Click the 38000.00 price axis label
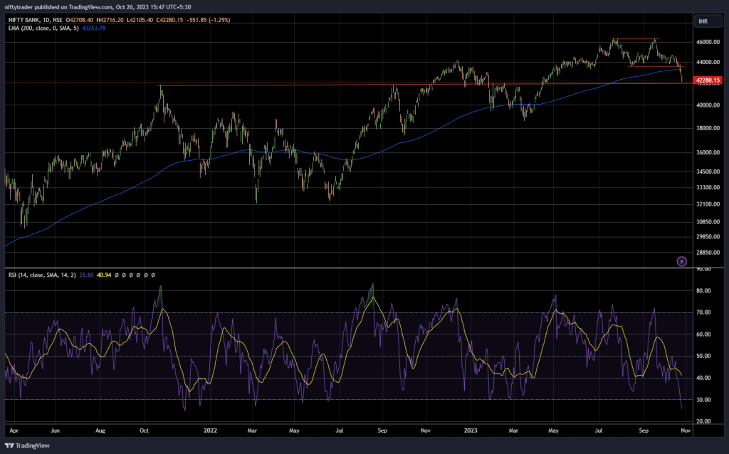Image resolution: width=729 pixels, height=454 pixels. tap(708, 128)
